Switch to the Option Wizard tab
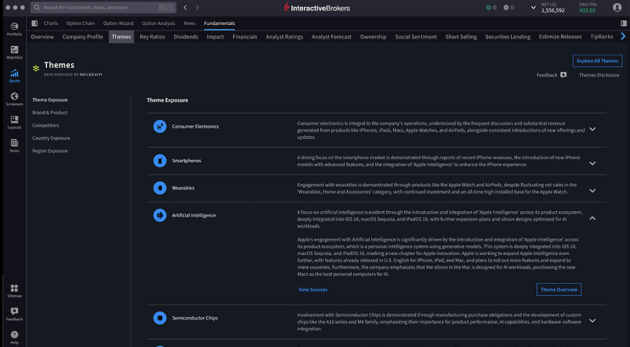630x347 pixels. 118,23
